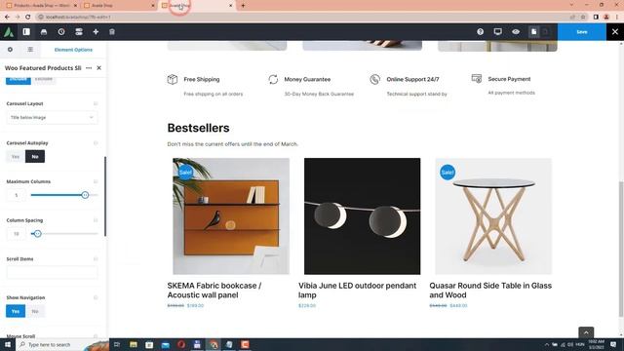The image size is (624, 351).
Task: Click the Secure Payment card icon
Action: pos(477,78)
